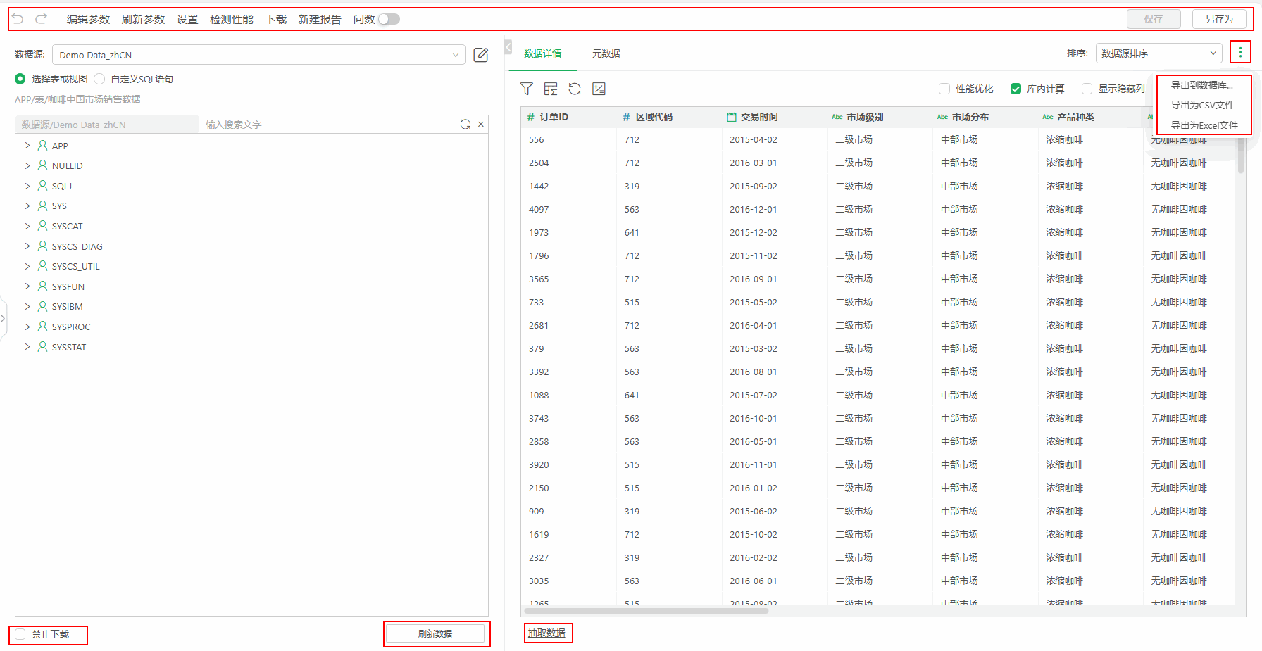Expand the SYSCAT tree node

(x=27, y=226)
